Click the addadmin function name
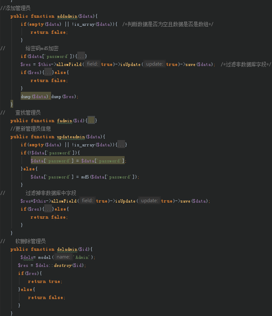Screen dimensions: 272x316 67,16
